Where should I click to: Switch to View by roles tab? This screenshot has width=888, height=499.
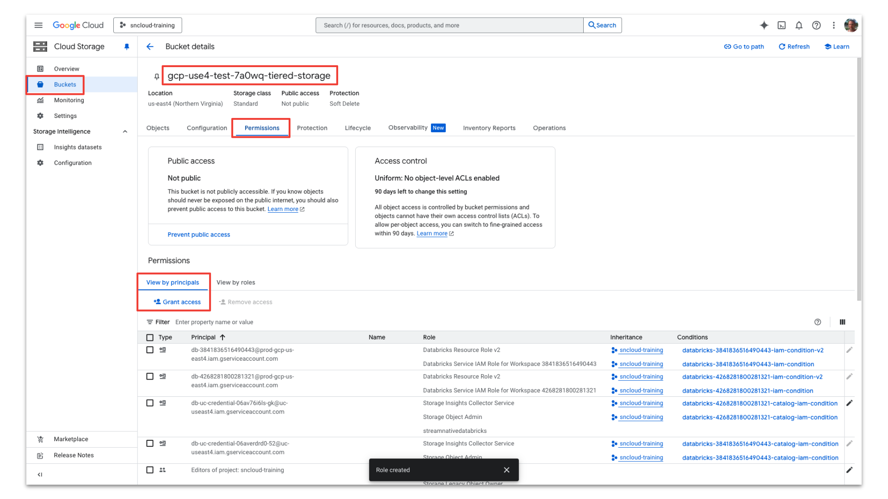235,283
